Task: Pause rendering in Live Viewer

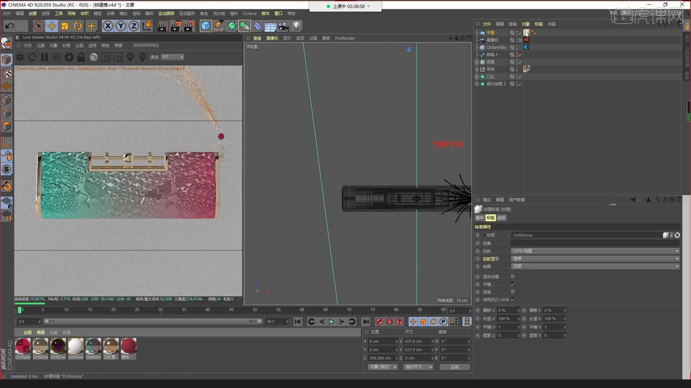Action: tap(45, 57)
